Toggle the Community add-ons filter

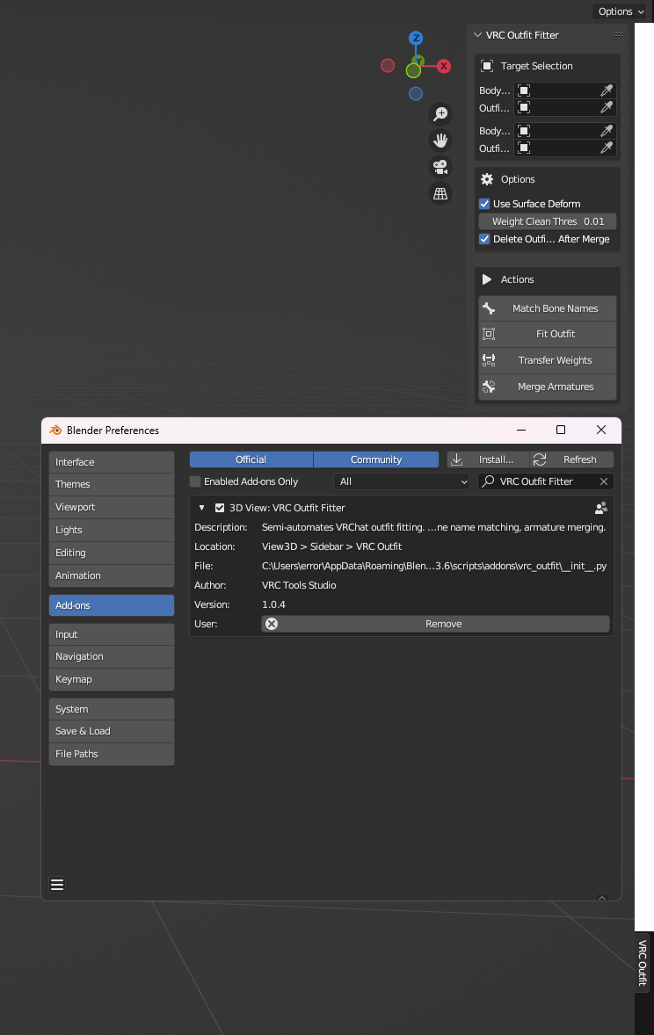(376, 460)
